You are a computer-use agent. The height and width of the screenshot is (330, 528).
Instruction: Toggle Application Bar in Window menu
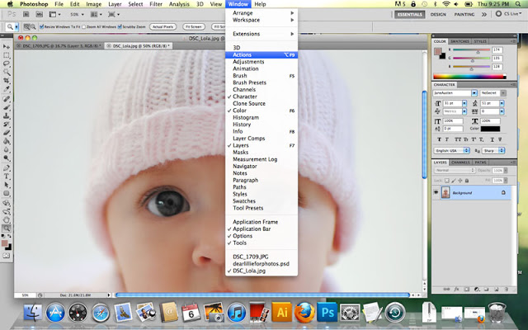coord(262,229)
